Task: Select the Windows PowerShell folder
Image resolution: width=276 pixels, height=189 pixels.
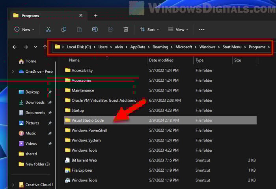Action: click(x=160, y=130)
